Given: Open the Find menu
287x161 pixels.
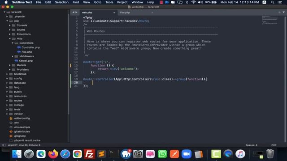Looking at the screenshot, I should pyautogui.click(x=76, y=2).
